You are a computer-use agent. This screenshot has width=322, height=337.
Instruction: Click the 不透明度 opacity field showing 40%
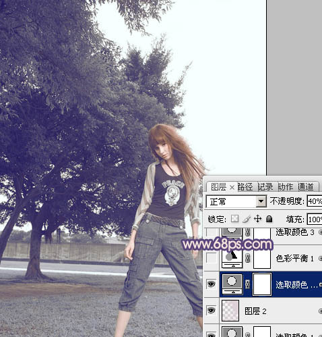tap(315, 201)
